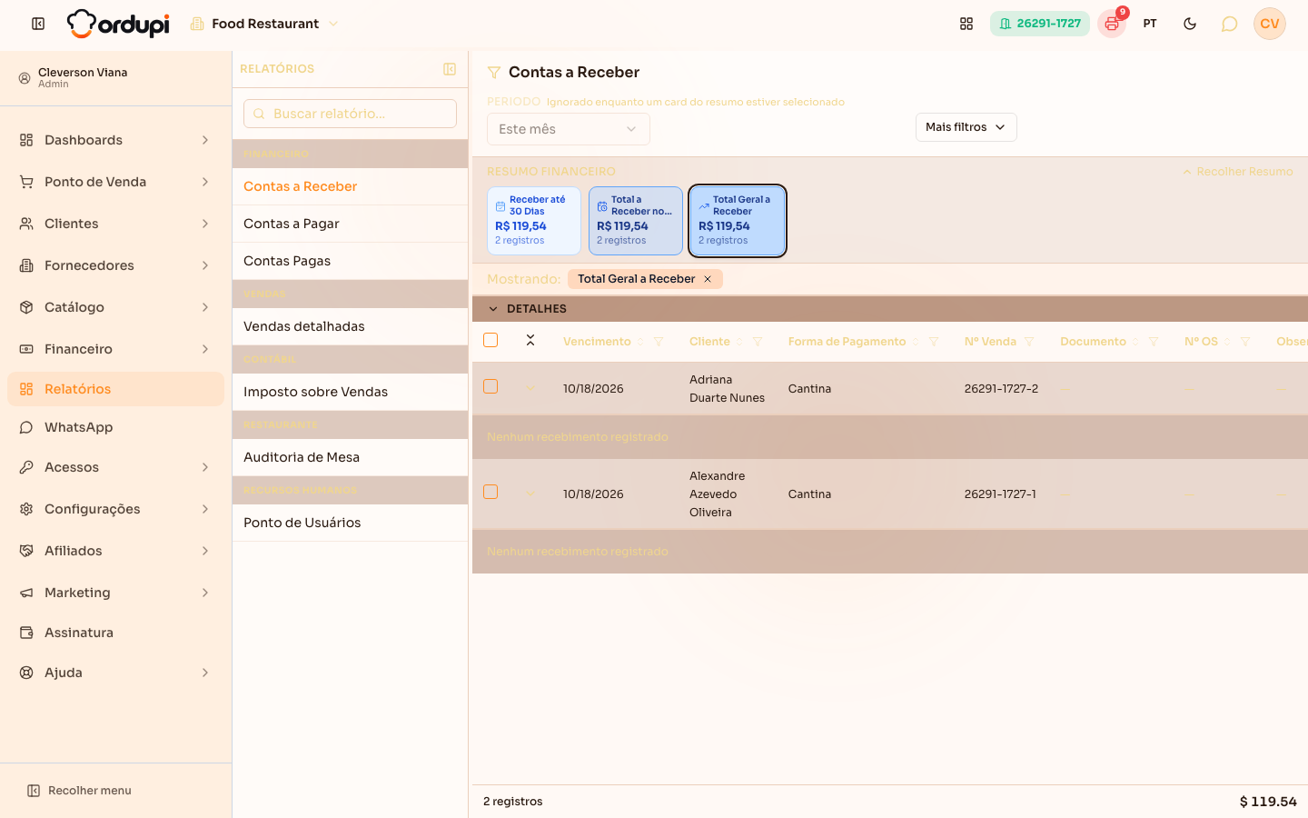
Task: Select the Total a Receber no... summary card
Action: pyautogui.click(x=636, y=221)
